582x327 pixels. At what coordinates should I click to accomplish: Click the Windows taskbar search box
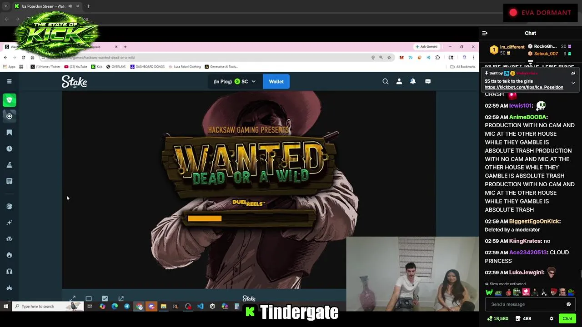tap(48, 307)
